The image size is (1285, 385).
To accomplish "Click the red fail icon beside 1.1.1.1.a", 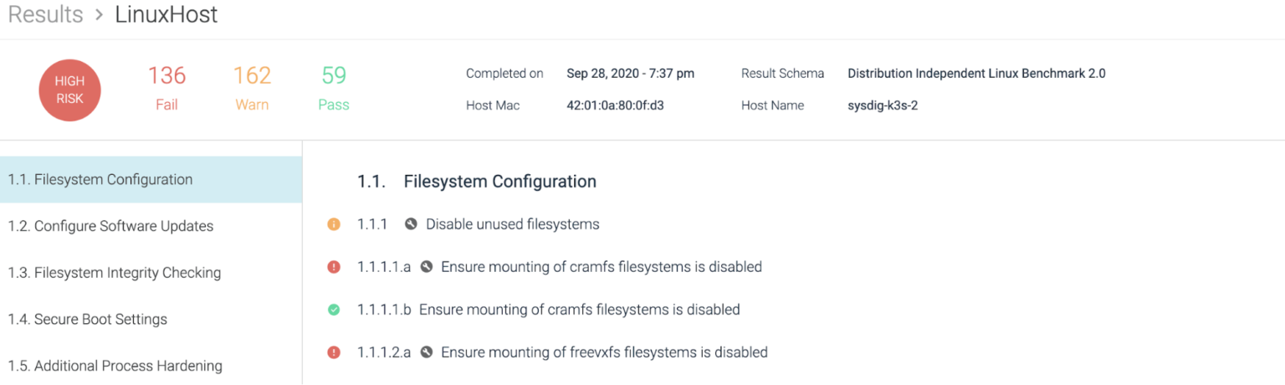I will 334,267.
